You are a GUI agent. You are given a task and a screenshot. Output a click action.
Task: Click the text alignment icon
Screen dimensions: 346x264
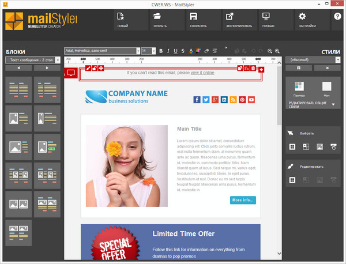pos(215,51)
